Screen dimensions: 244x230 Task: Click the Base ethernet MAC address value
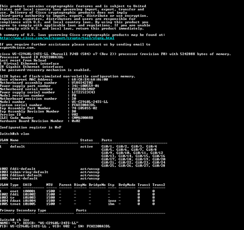click(90, 79)
